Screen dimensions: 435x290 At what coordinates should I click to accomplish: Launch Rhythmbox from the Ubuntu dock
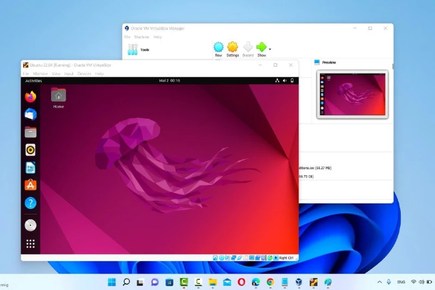[30, 150]
